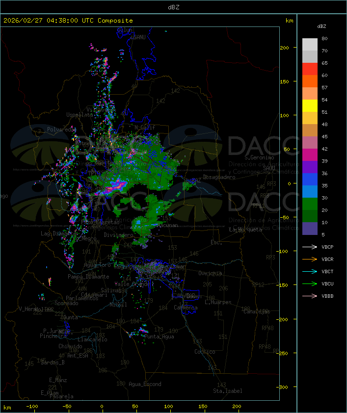Click the 'Desaguadero' map label
347x413 pixels.
[219, 177]
